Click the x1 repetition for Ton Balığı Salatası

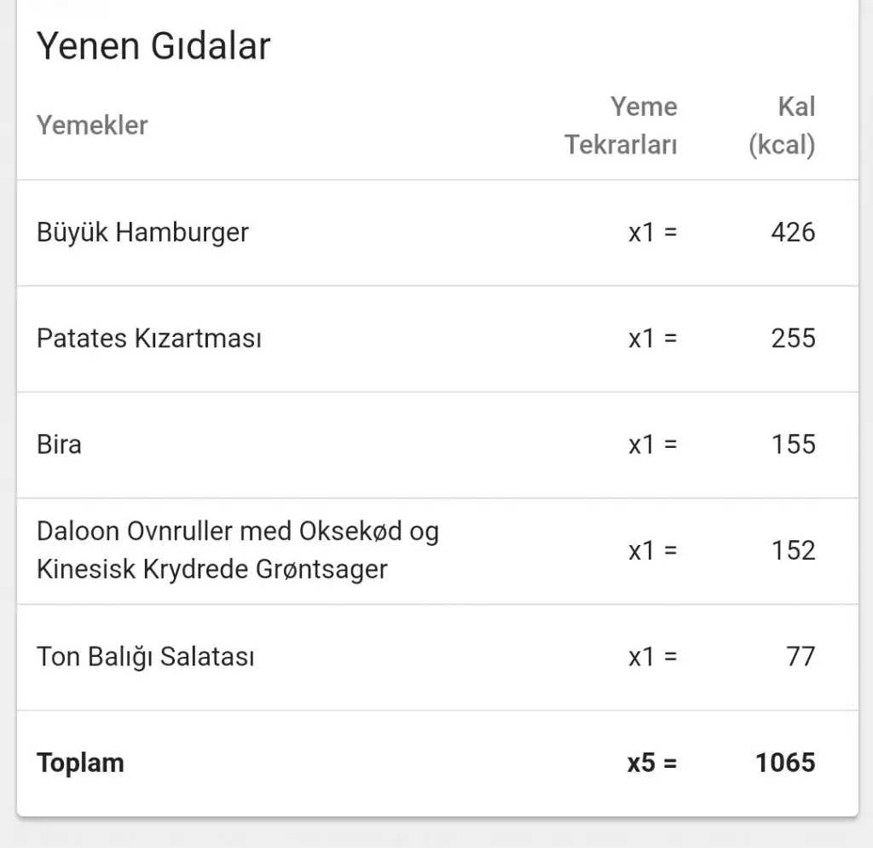click(x=652, y=657)
